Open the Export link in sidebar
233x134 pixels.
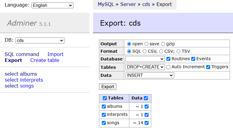[x=13, y=60]
